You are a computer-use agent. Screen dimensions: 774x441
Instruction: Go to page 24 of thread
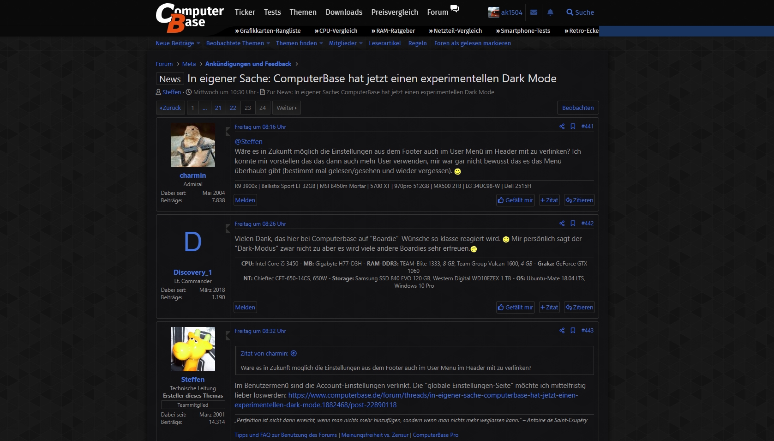(x=263, y=108)
